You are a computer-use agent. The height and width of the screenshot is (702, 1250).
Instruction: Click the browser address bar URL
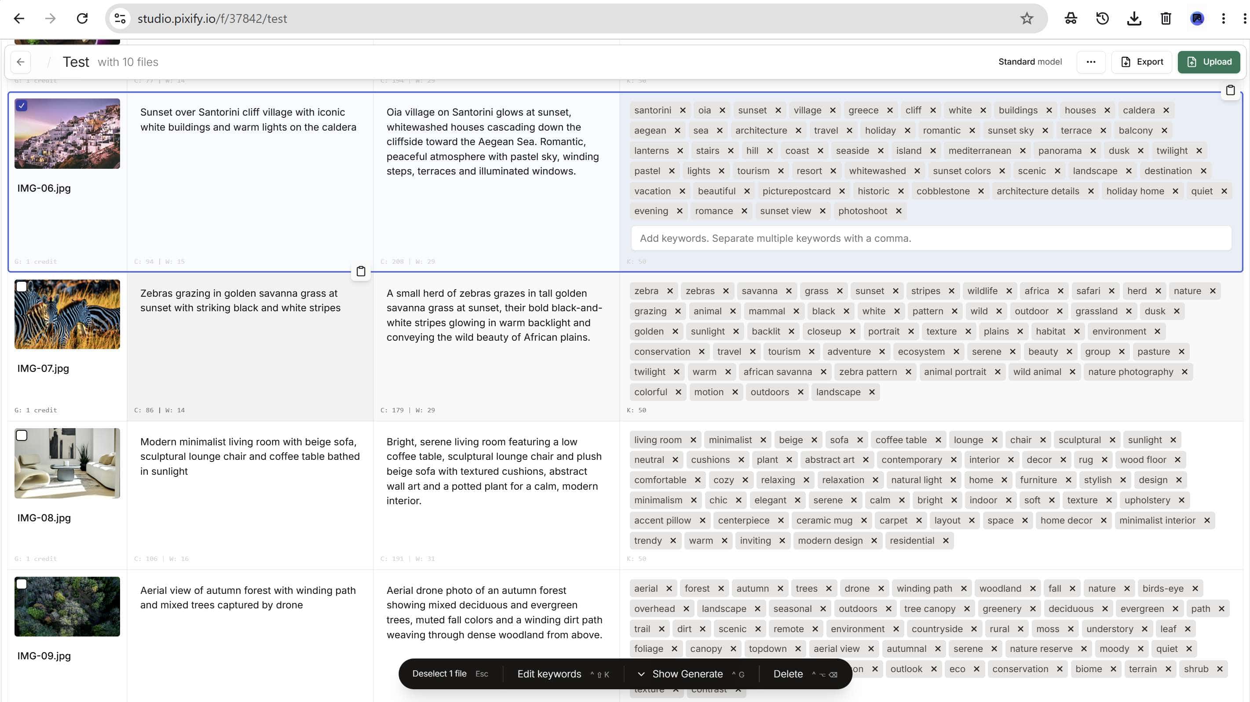[212, 18]
